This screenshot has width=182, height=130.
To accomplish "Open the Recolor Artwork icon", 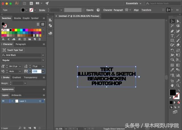I will tap(98, 10).
